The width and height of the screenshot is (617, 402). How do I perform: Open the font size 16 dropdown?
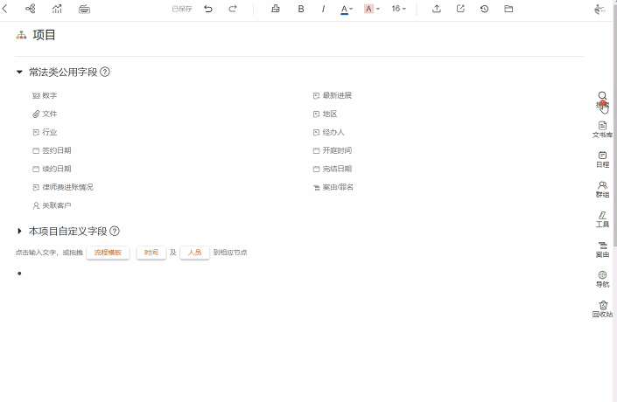click(x=398, y=9)
